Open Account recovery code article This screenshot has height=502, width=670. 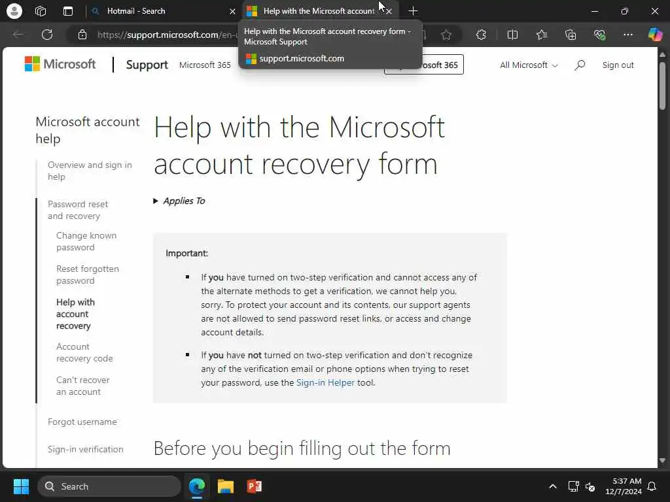point(84,352)
